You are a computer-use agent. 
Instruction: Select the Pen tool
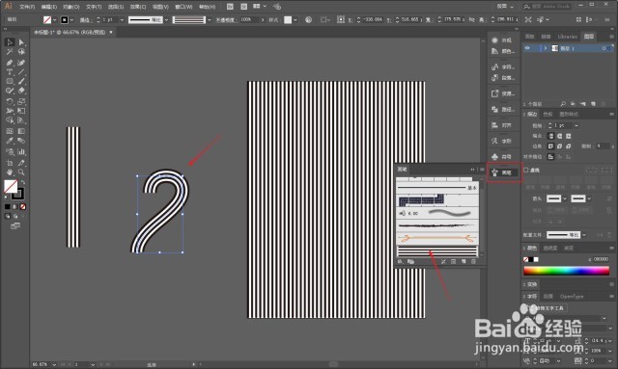(x=10, y=63)
